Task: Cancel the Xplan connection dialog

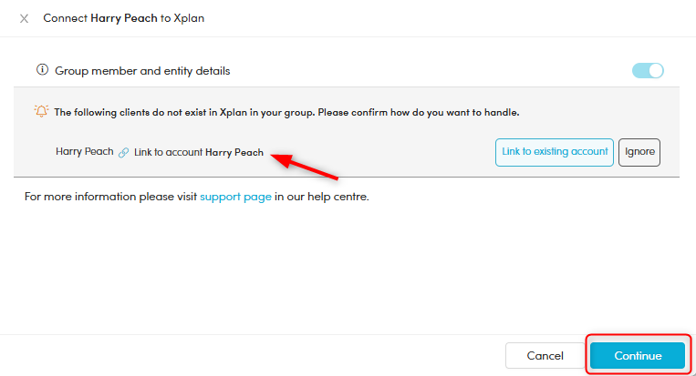Action: coord(545,355)
